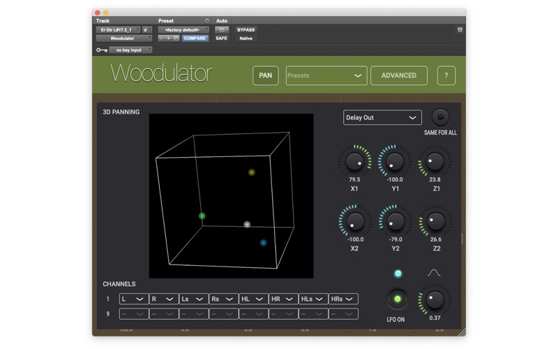
Task: Click the Z2 value 26.6
Action: click(x=435, y=239)
